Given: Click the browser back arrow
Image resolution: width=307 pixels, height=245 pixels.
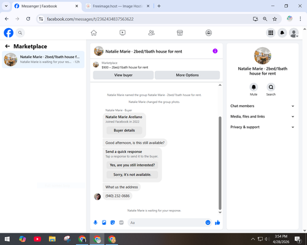Looking at the screenshot, I should (x=7, y=19).
